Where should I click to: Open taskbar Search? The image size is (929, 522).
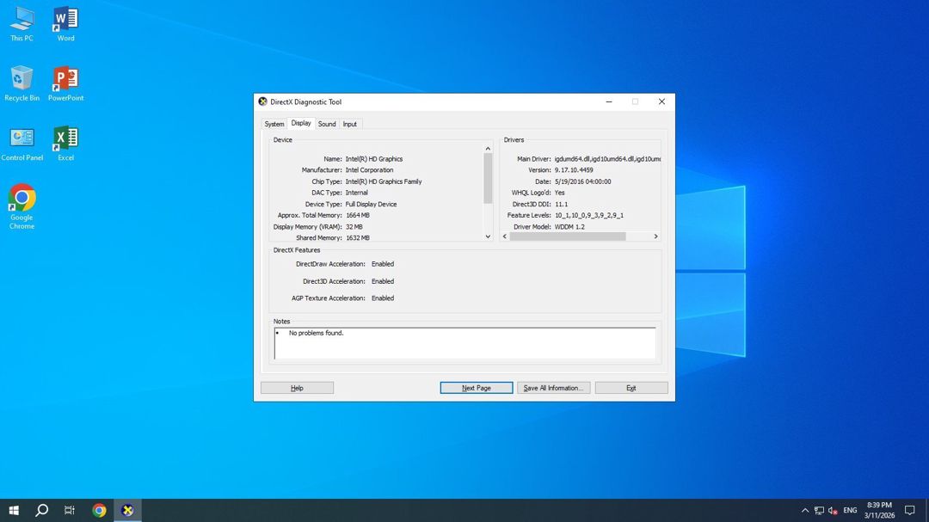pos(41,510)
